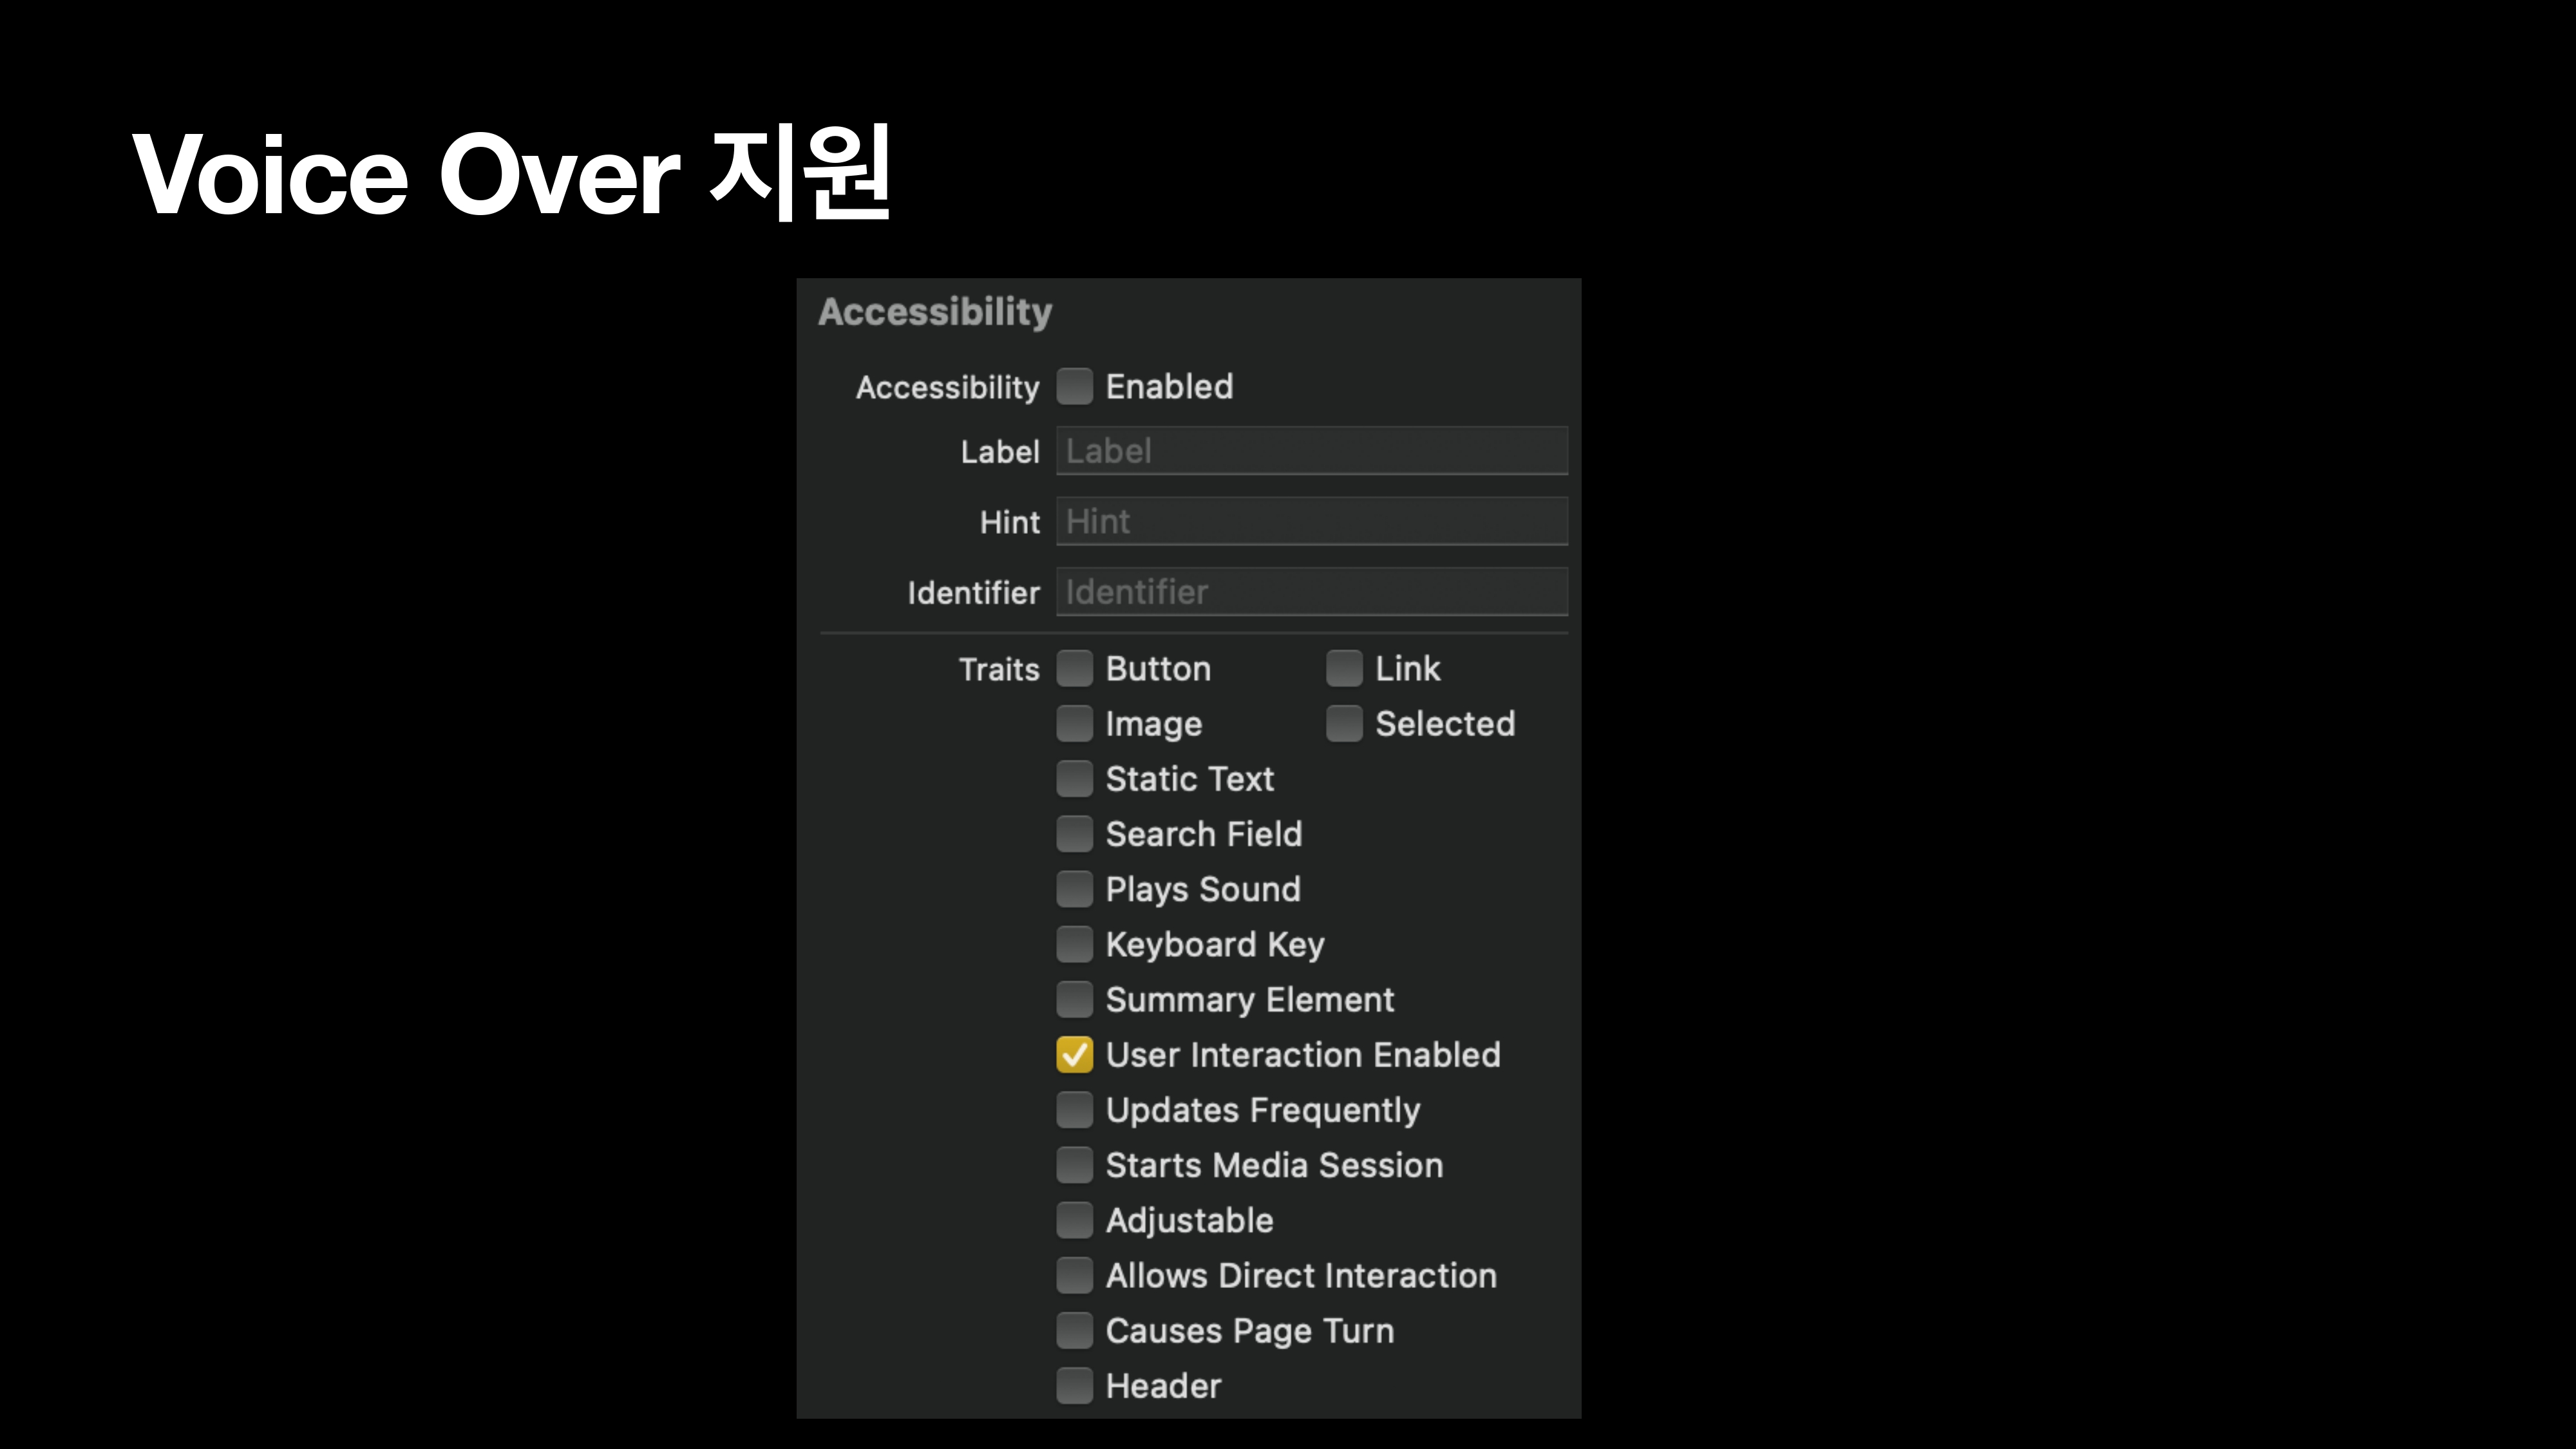Toggle the Image trait checkbox
This screenshot has height=1449, width=2576.
(1074, 723)
